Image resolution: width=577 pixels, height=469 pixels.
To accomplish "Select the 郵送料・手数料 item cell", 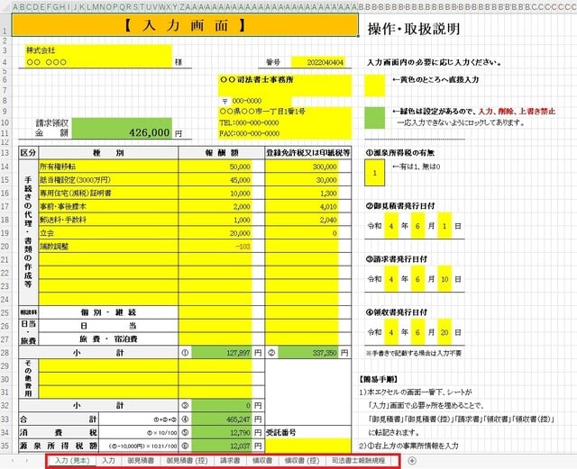I will coord(108,220).
